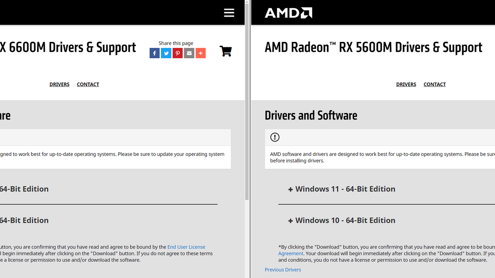Open DRIVERS tab on RX 5600M page
Image resolution: width=495 pixels, height=278 pixels.
point(406,84)
